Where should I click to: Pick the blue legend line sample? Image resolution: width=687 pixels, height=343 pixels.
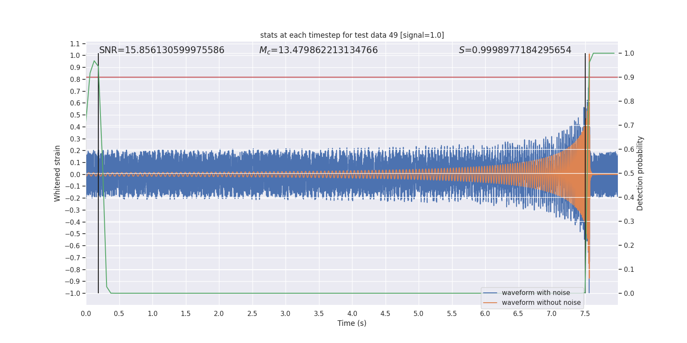pos(490,293)
